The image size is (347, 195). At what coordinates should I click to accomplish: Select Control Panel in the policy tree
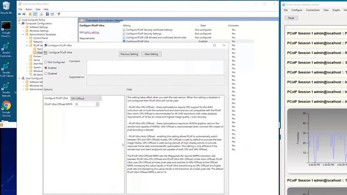(x=40, y=38)
